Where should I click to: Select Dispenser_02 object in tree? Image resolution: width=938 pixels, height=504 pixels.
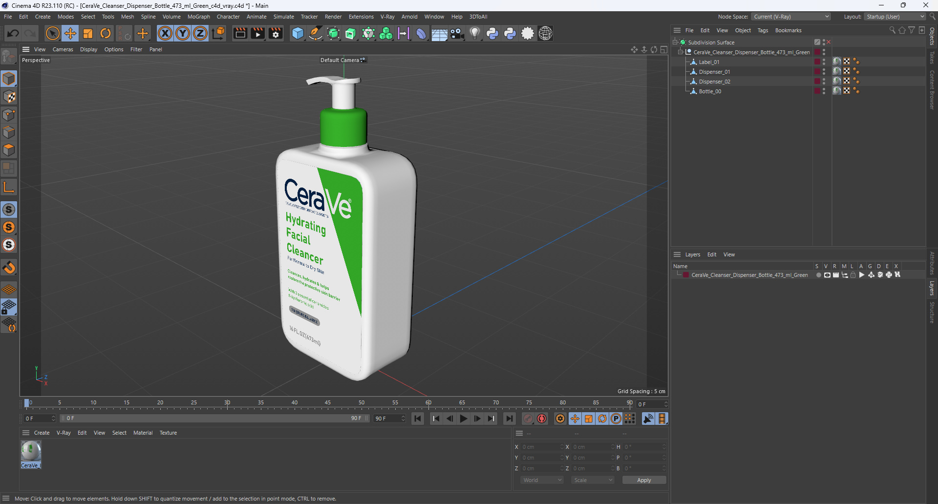click(714, 82)
